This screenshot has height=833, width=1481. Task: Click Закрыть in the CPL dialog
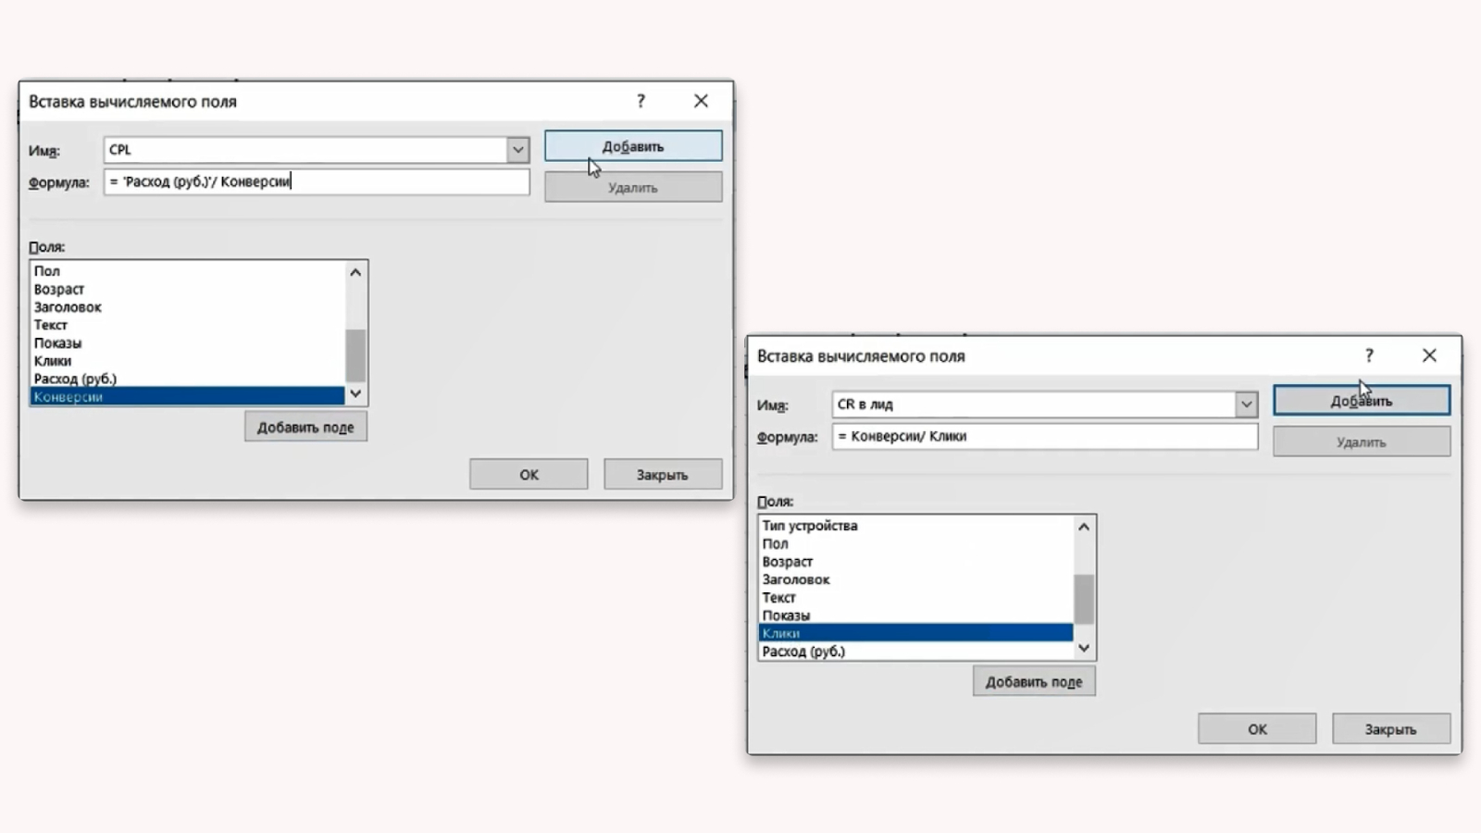point(663,474)
